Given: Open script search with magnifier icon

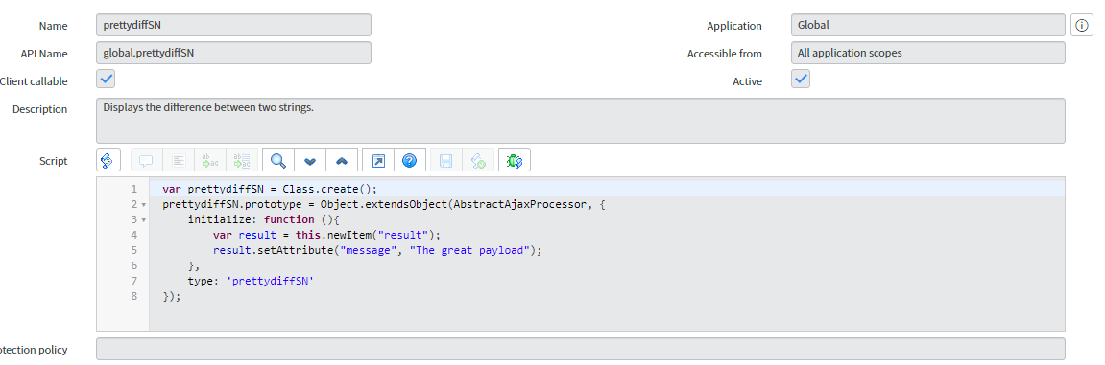Looking at the screenshot, I should (278, 160).
